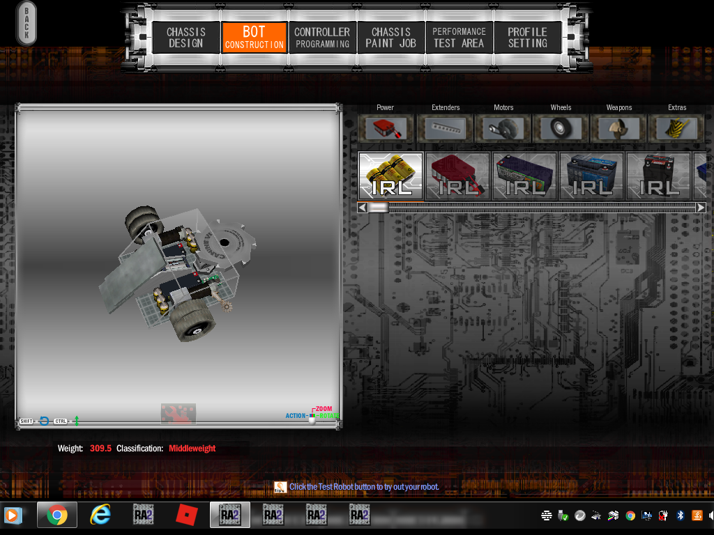
Task: Click the Chrome icon in the system tray
Action: pyautogui.click(x=630, y=515)
